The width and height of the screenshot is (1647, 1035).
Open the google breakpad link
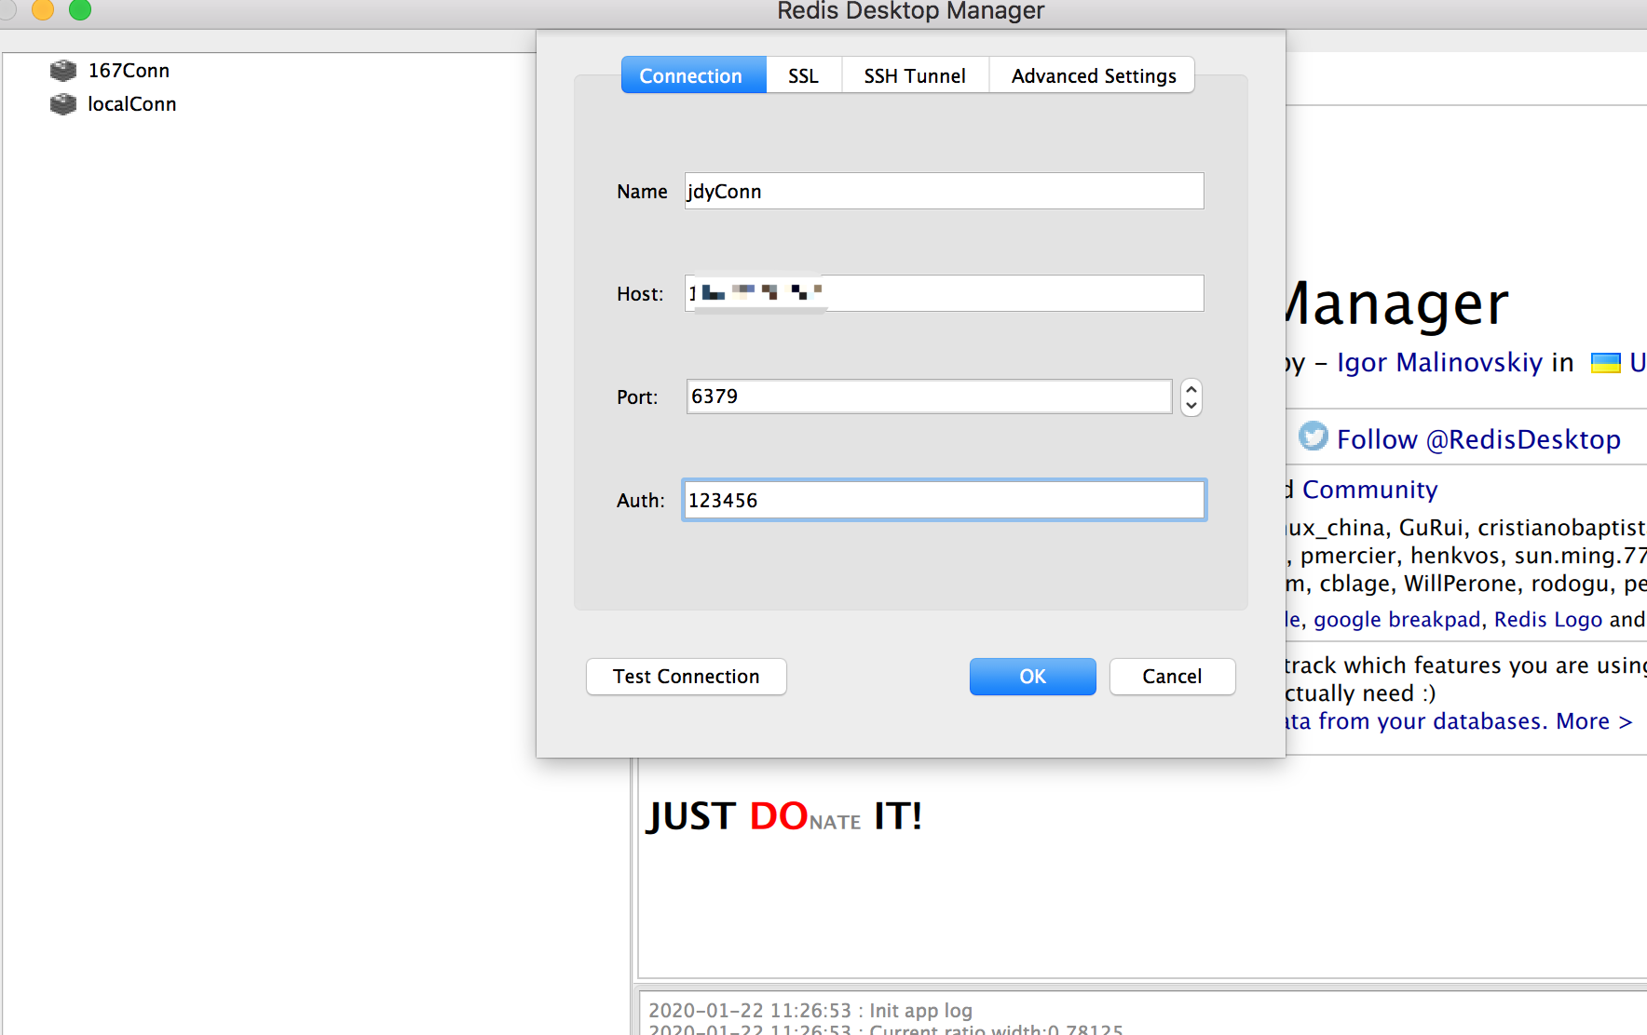click(x=1396, y=620)
